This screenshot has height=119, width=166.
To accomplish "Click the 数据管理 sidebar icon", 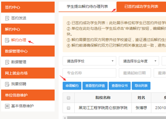I will tap(7, 62).
